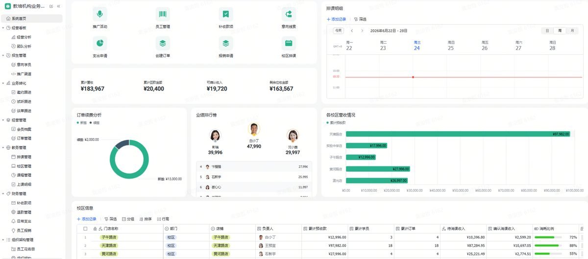588x259 pixels.
Task: Click 刘瑞's avatar in 业绩排行榜
Action: point(215,136)
